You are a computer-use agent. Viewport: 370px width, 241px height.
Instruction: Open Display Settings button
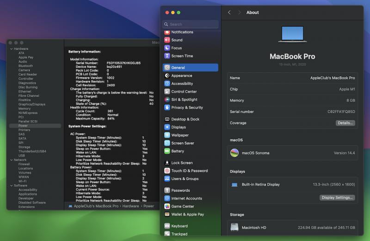point(337,198)
